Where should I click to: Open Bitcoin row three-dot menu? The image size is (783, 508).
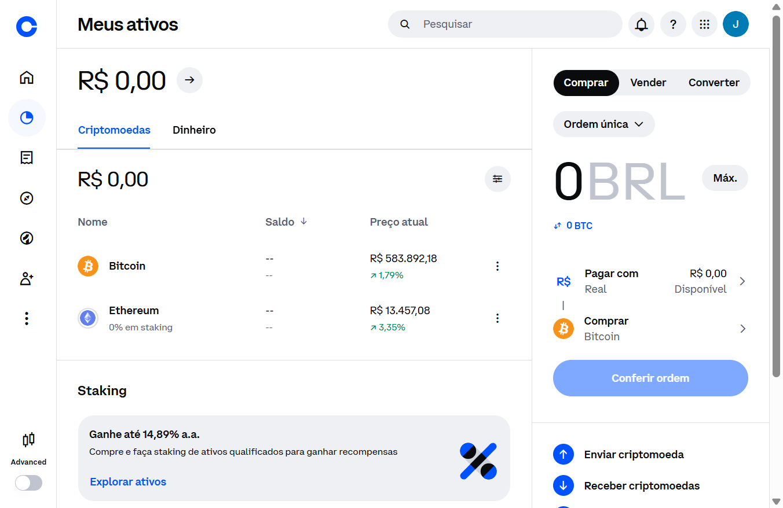coord(497,266)
